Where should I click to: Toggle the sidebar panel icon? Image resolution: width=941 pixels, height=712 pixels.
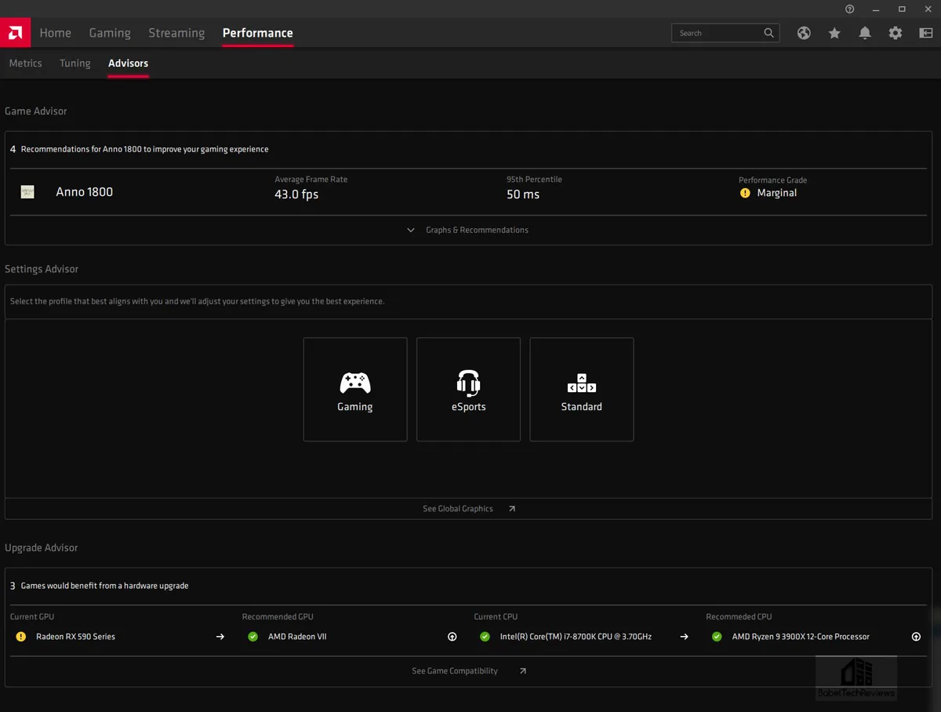926,33
